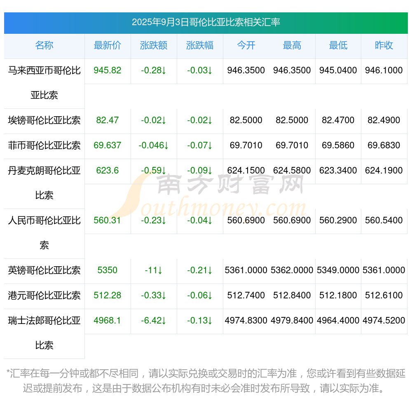This screenshot has height=401, width=412.
Task: Click the 涨跌额 column header
Action: (154, 45)
